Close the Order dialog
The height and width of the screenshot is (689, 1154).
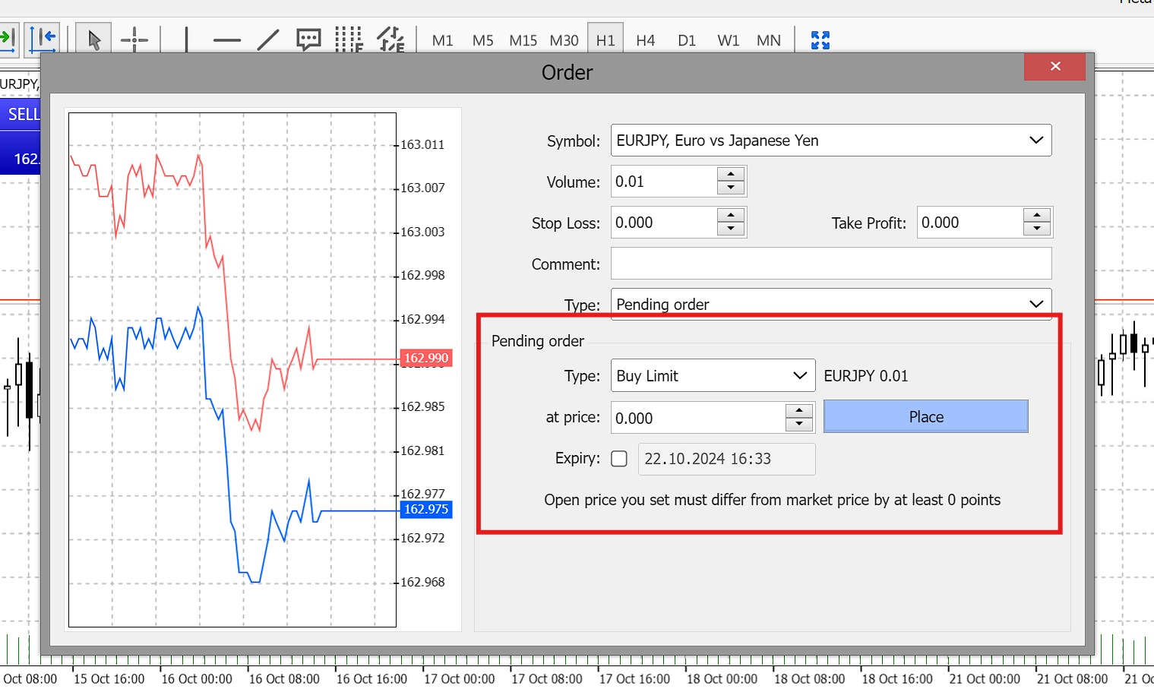[x=1054, y=67]
